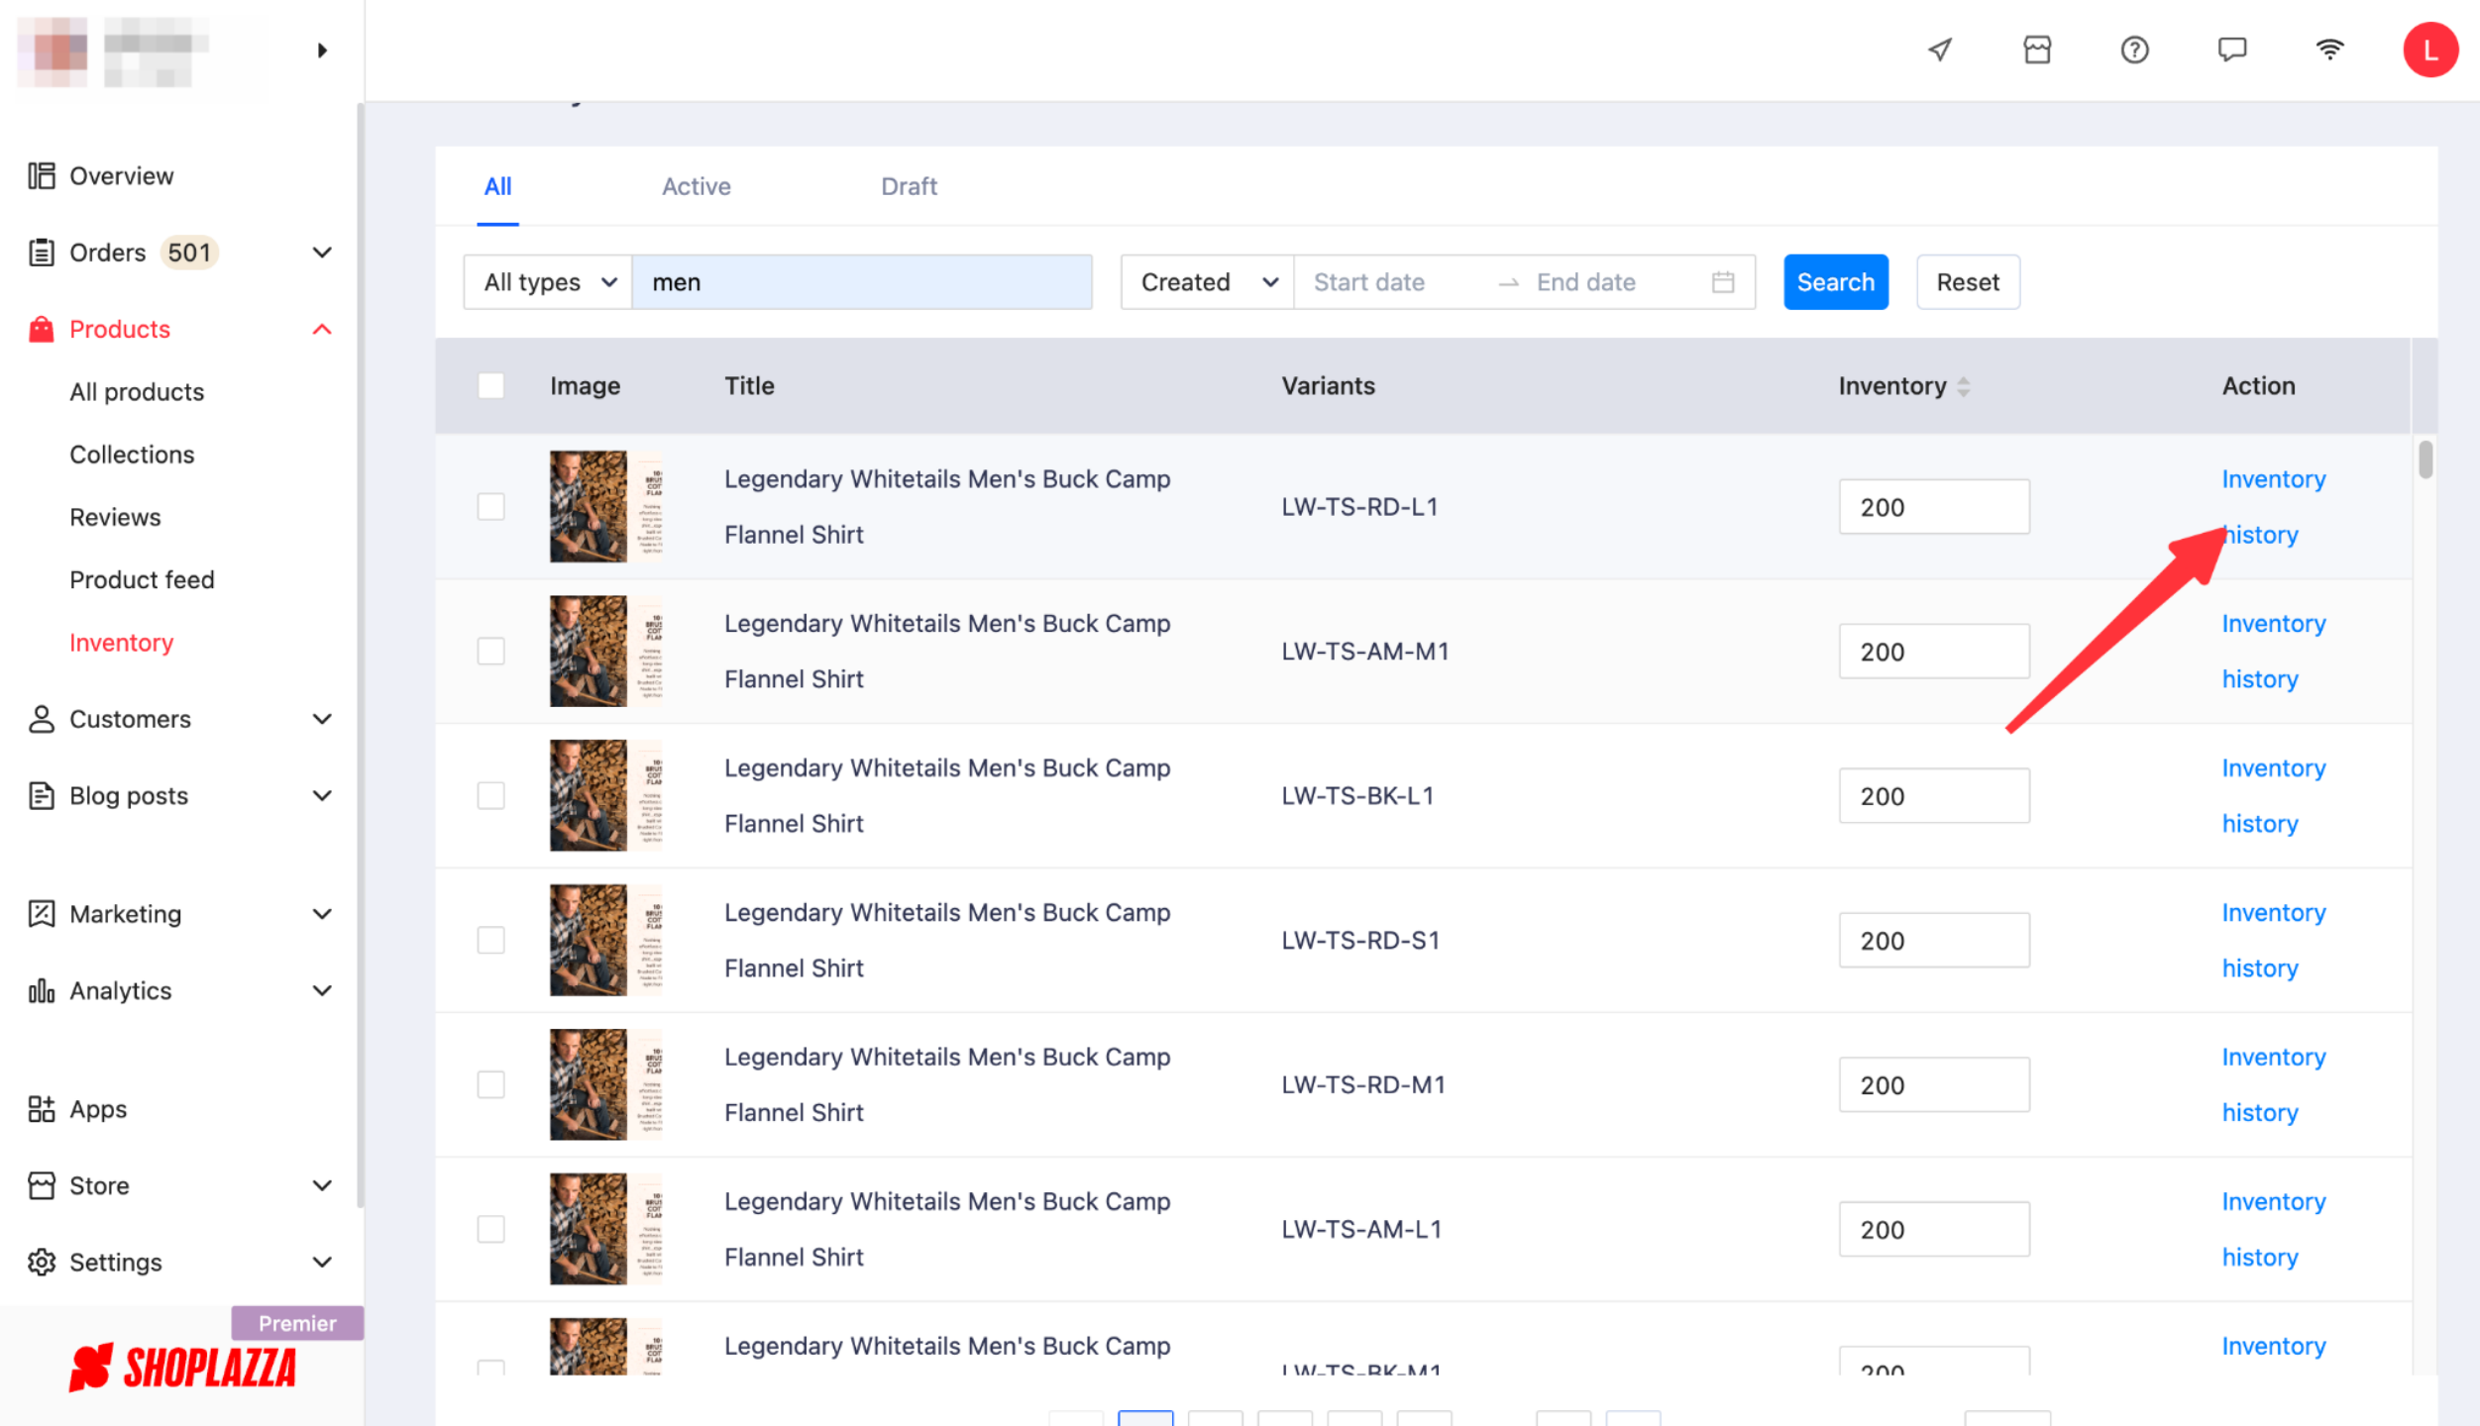Screen dimensions: 2480x1426
Task: Expand the Blog posts menu chevron
Action: click(322, 795)
